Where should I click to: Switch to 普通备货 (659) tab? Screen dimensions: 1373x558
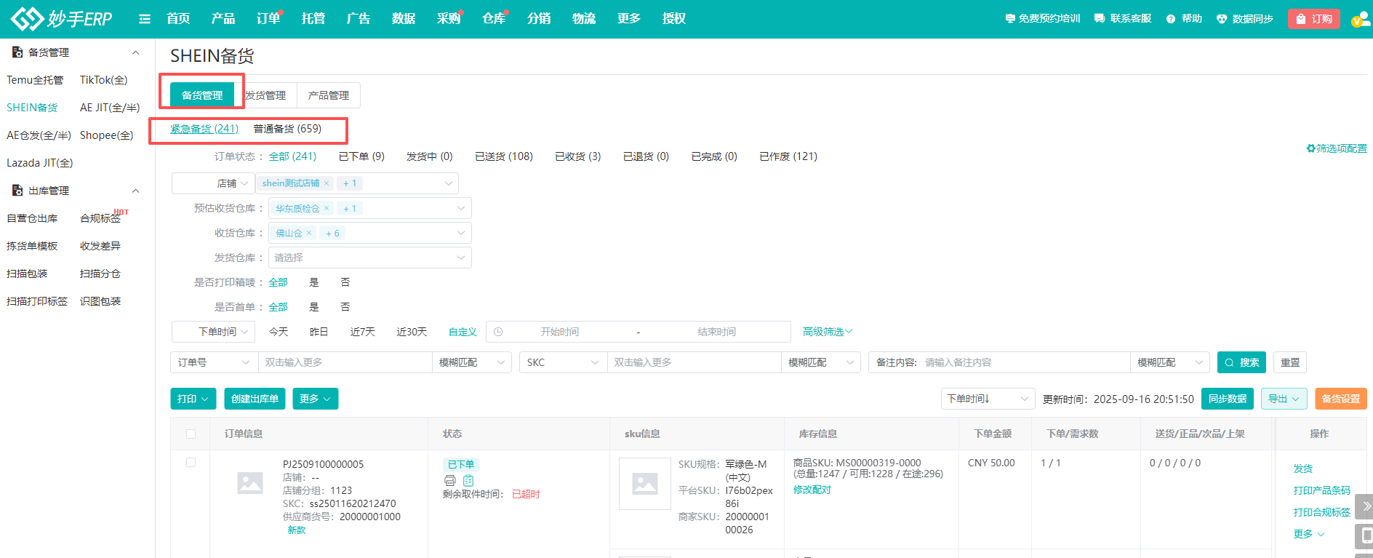tap(287, 129)
